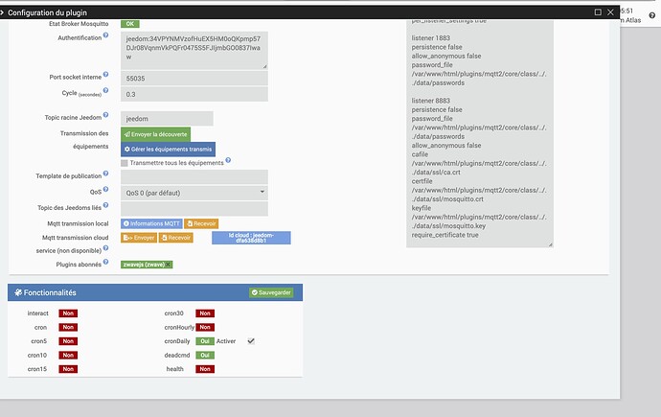
Task: Open help icon beside Topic racine Jeedom
Action: (105, 115)
